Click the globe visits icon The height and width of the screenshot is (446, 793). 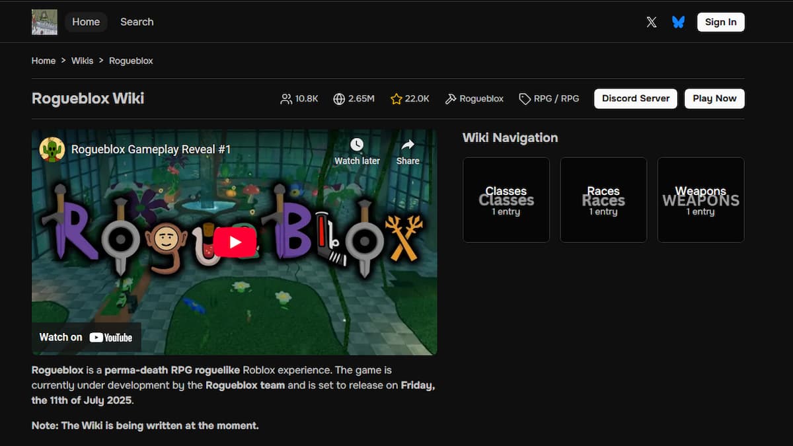click(339, 98)
